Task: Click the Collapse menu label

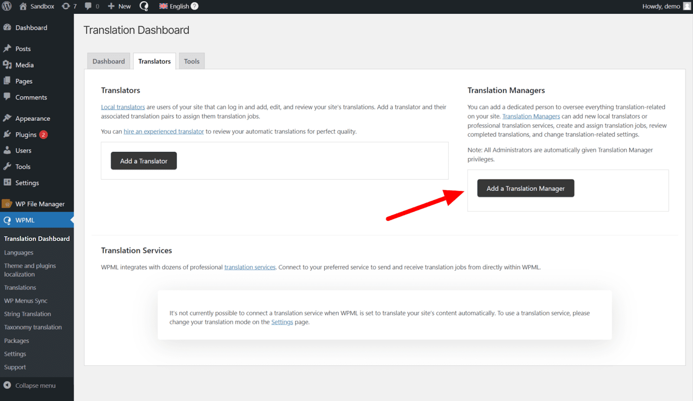Action: pyautogui.click(x=36, y=385)
